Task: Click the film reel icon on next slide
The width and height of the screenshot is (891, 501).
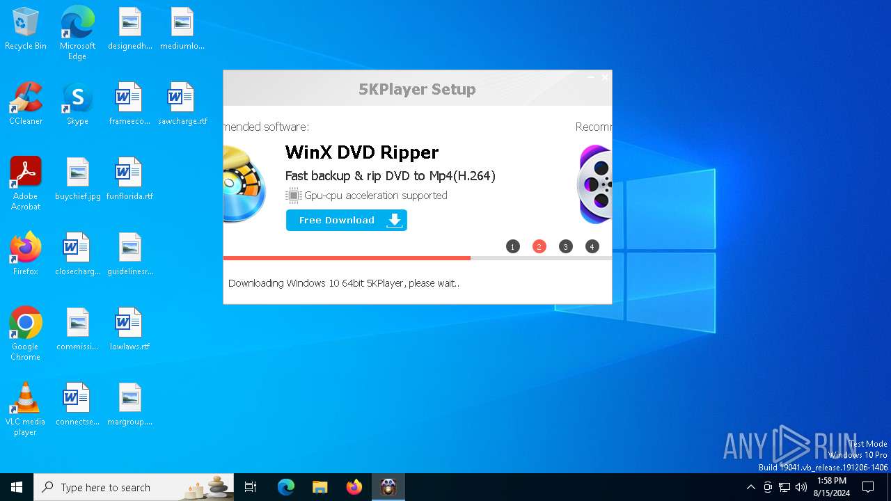Action: point(594,184)
